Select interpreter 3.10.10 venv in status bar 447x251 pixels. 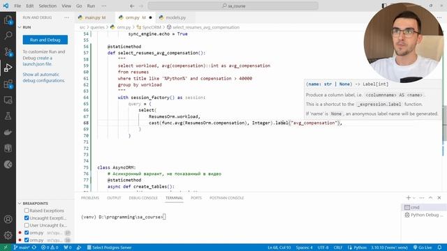389,248
